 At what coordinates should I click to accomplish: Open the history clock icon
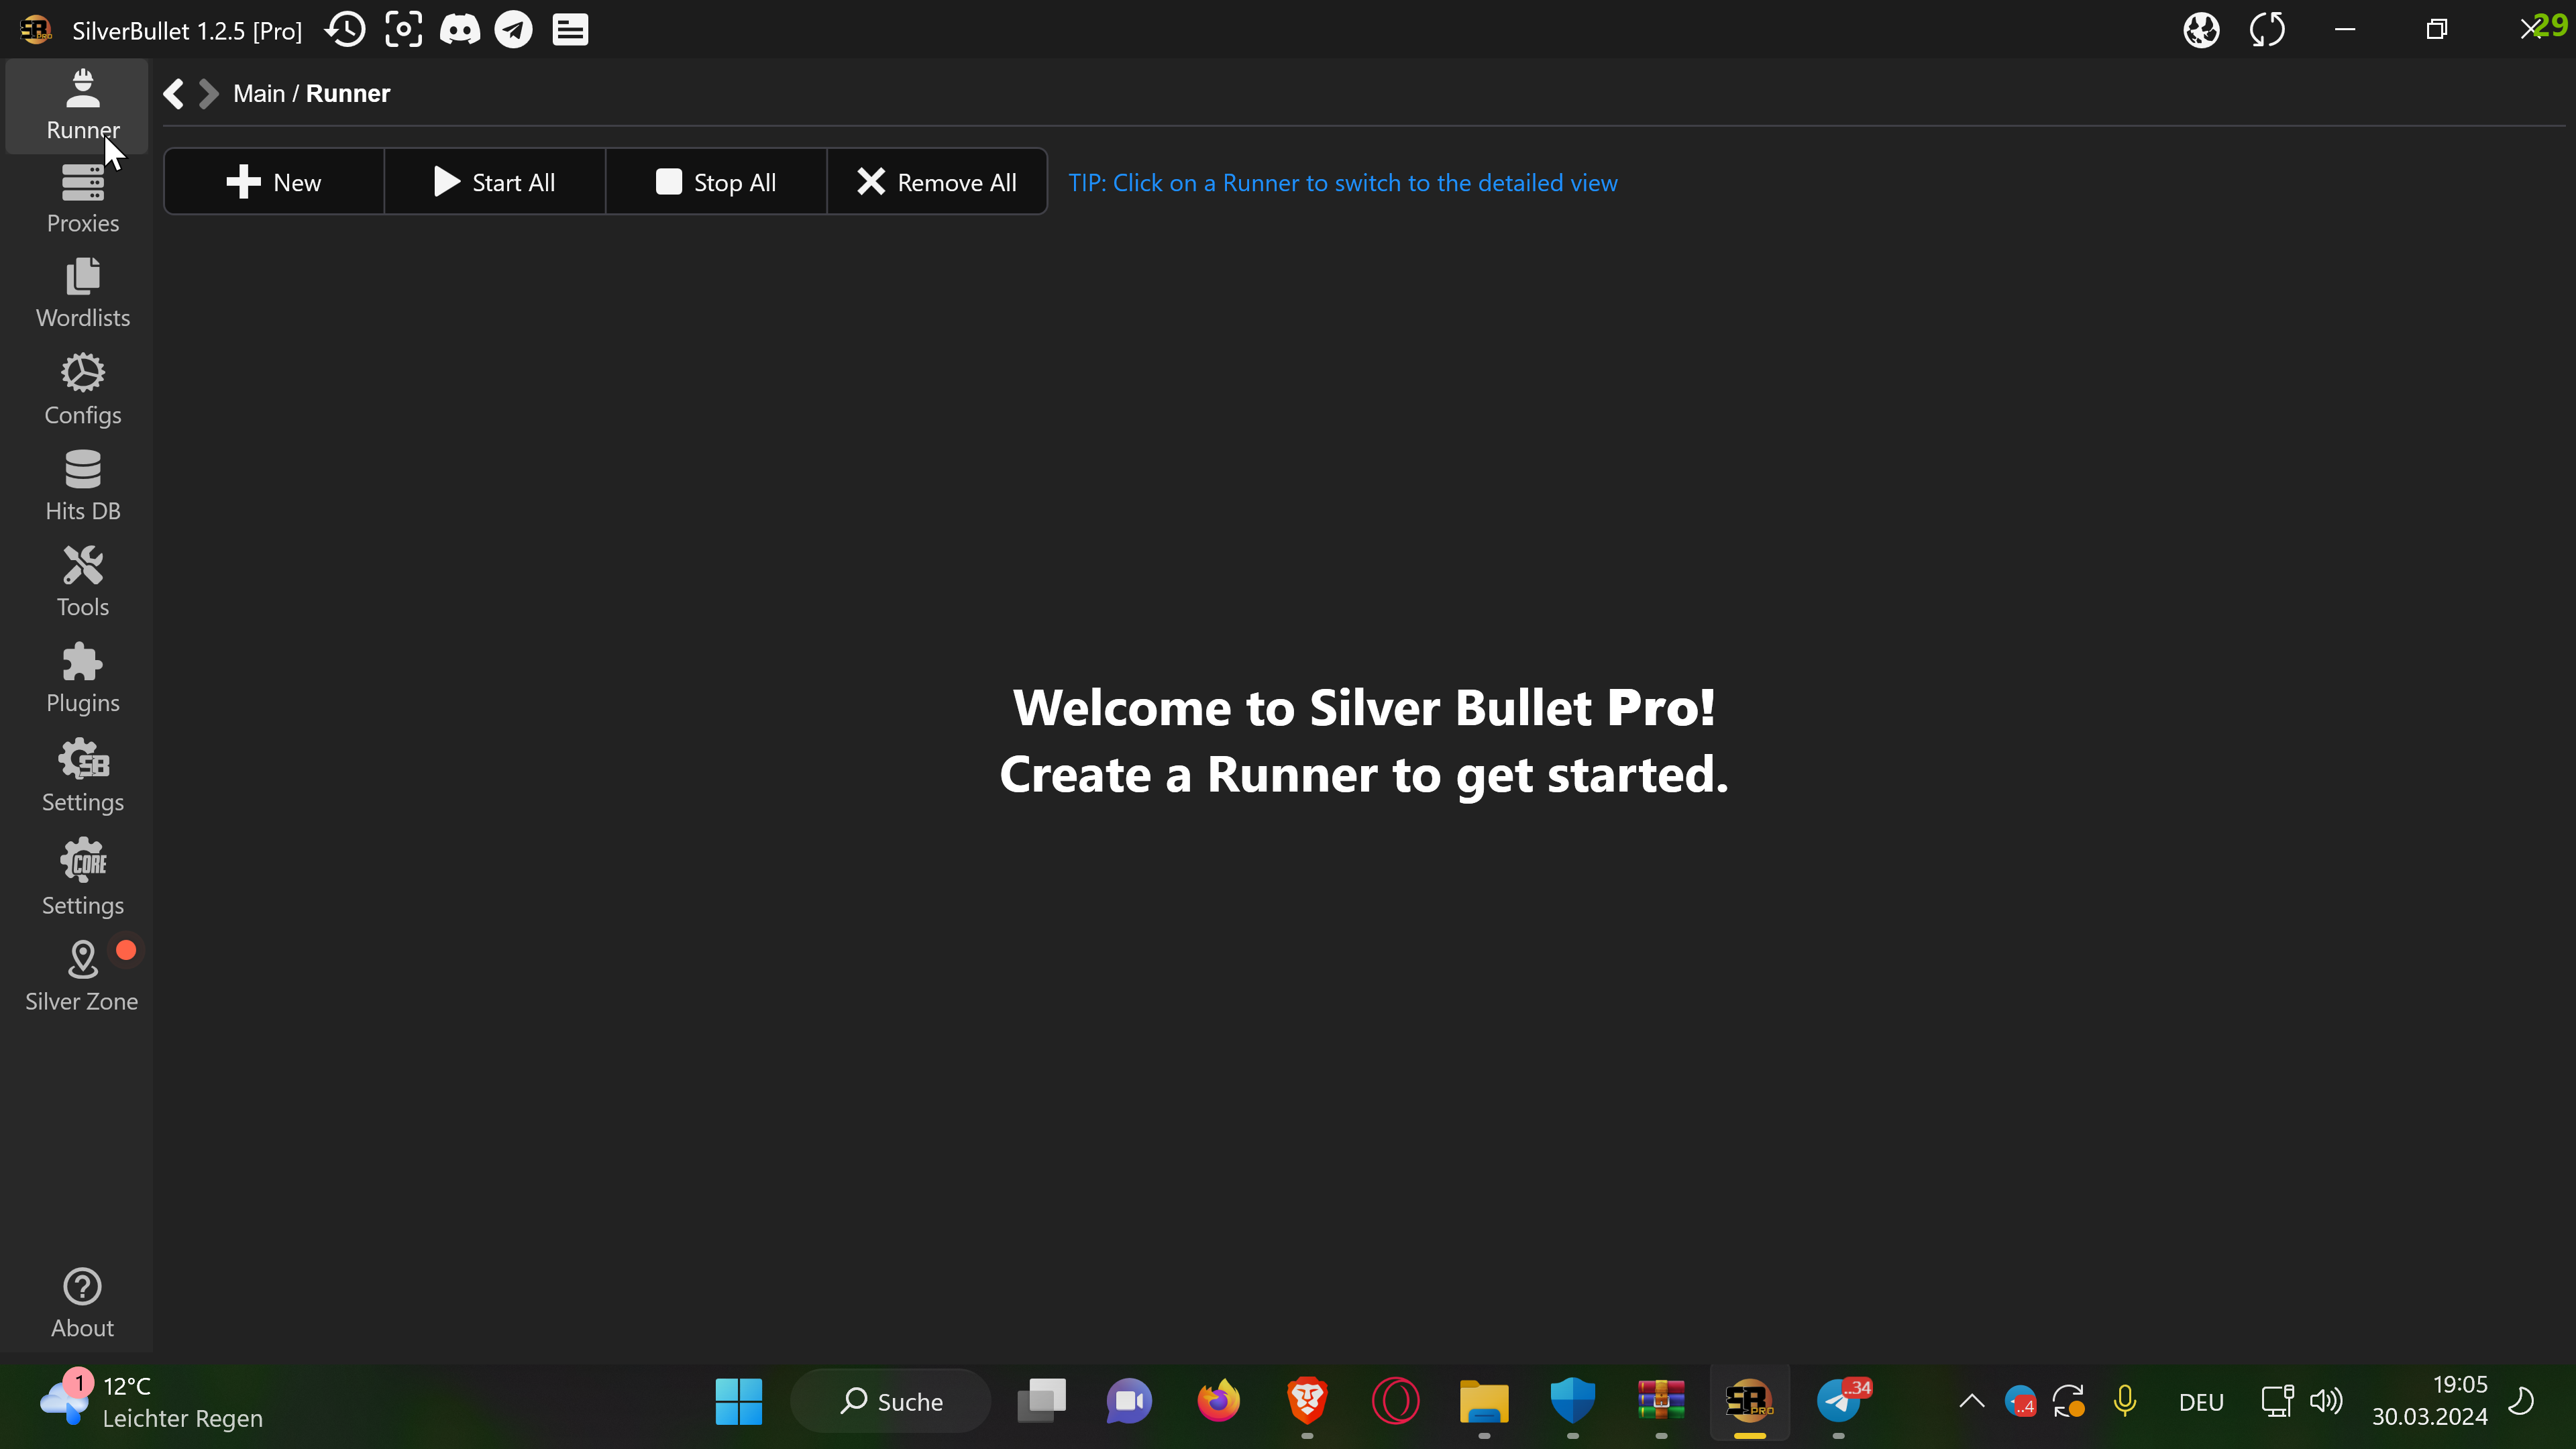[346, 30]
